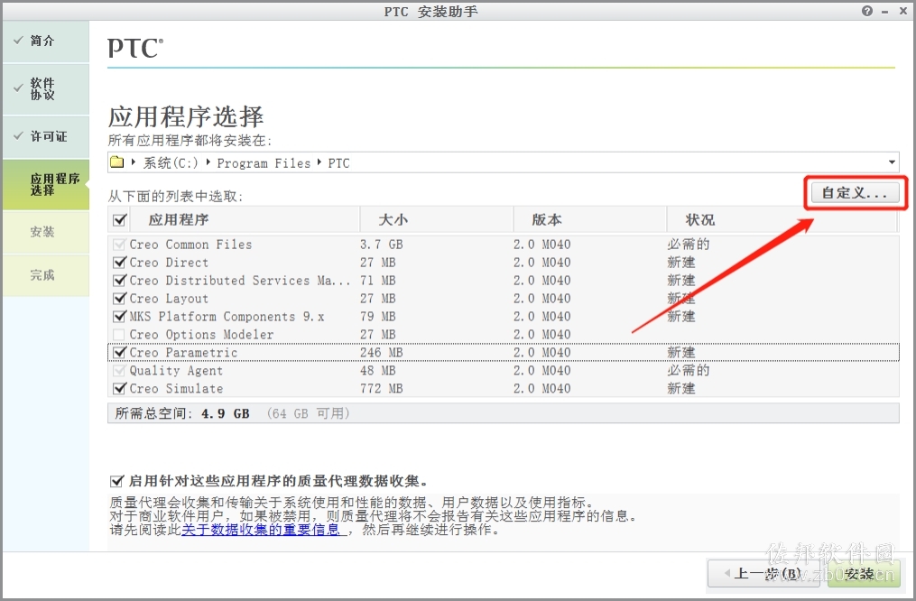This screenshot has width=916, height=601.
Task: Open 关于数据收集的重要信息 link
Action: [261, 530]
